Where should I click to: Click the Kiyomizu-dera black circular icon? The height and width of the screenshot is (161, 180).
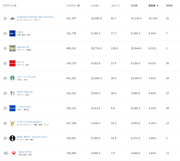click(12, 138)
